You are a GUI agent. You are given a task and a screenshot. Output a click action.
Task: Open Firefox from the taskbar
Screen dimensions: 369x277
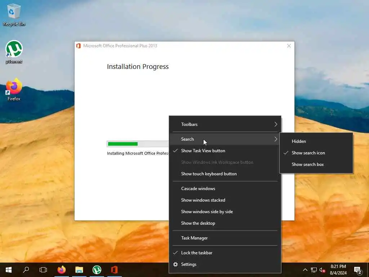pyautogui.click(x=62, y=270)
